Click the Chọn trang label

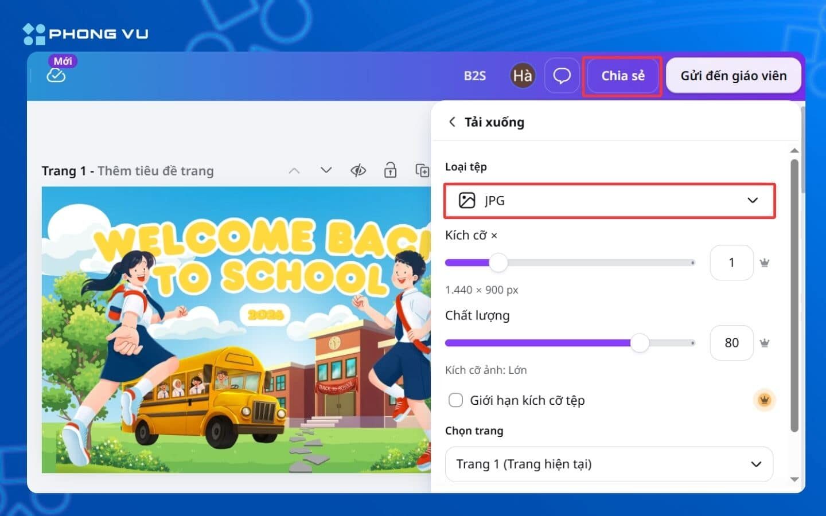coord(474,431)
